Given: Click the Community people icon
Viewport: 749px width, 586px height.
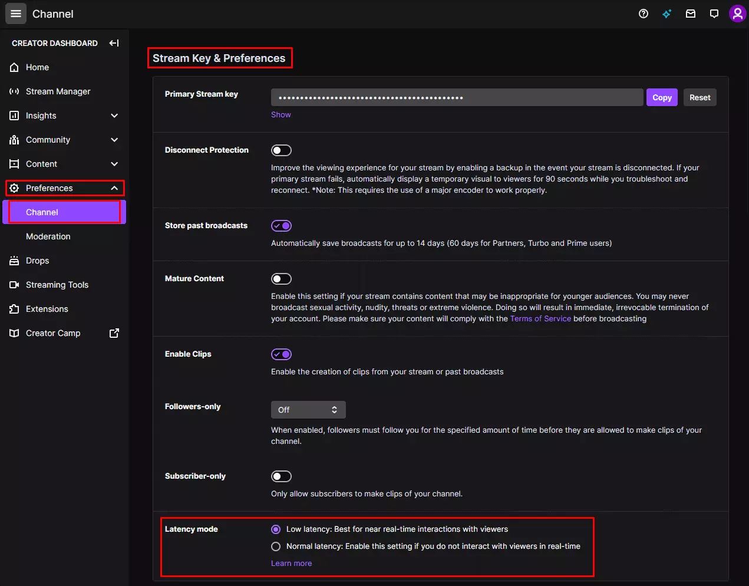Looking at the screenshot, I should coord(14,140).
